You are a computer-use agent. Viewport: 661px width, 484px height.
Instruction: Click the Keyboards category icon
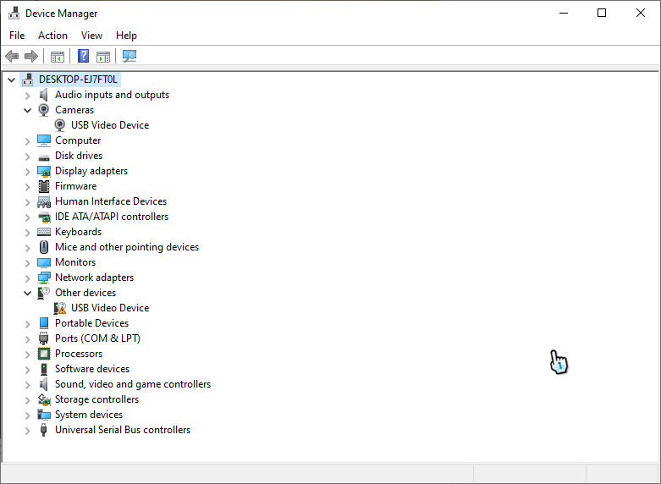44,232
